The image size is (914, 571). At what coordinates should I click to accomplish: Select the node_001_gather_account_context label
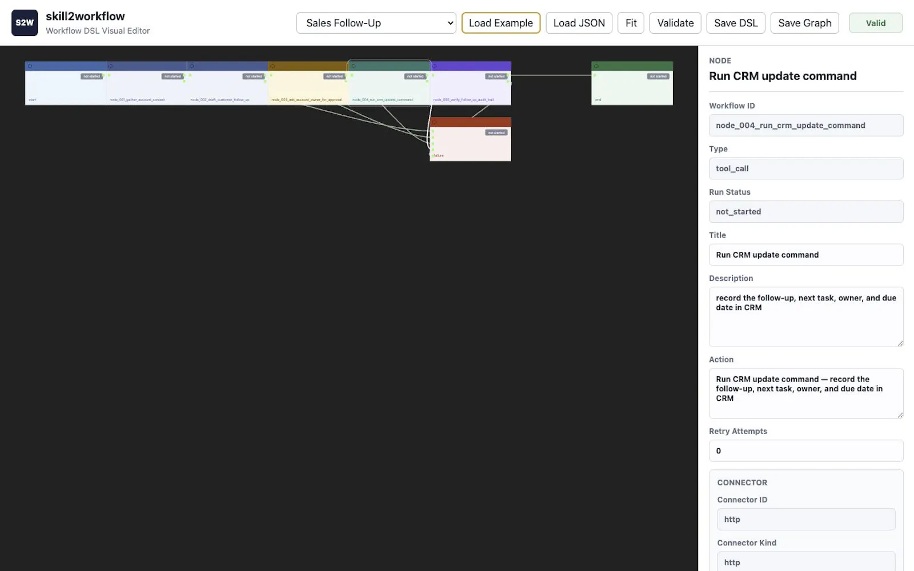(137, 100)
